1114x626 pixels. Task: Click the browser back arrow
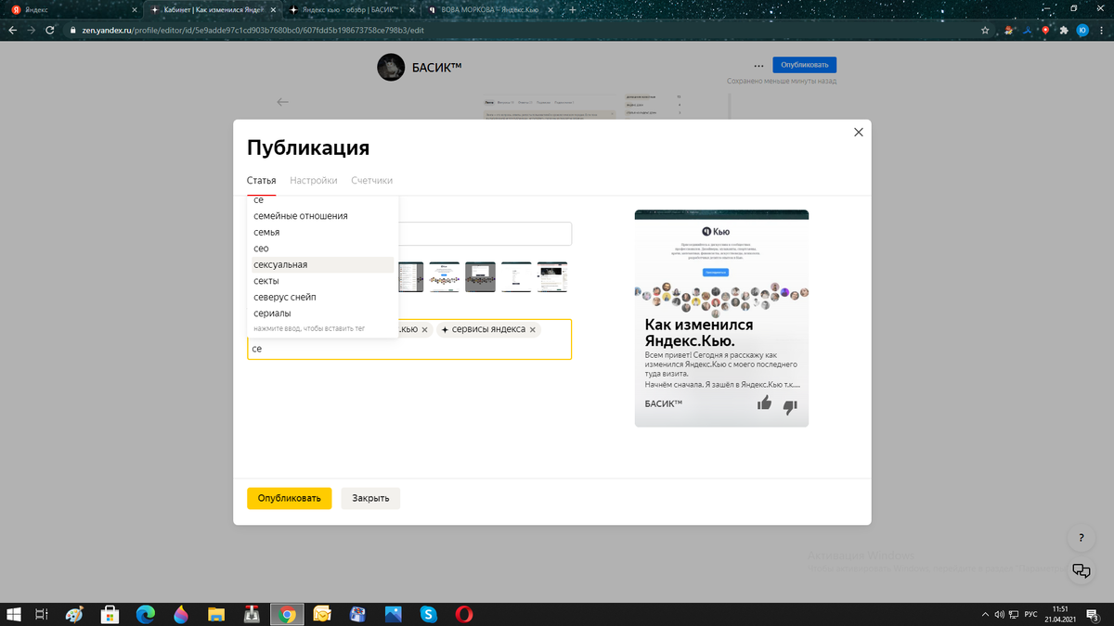[x=12, y=30]
